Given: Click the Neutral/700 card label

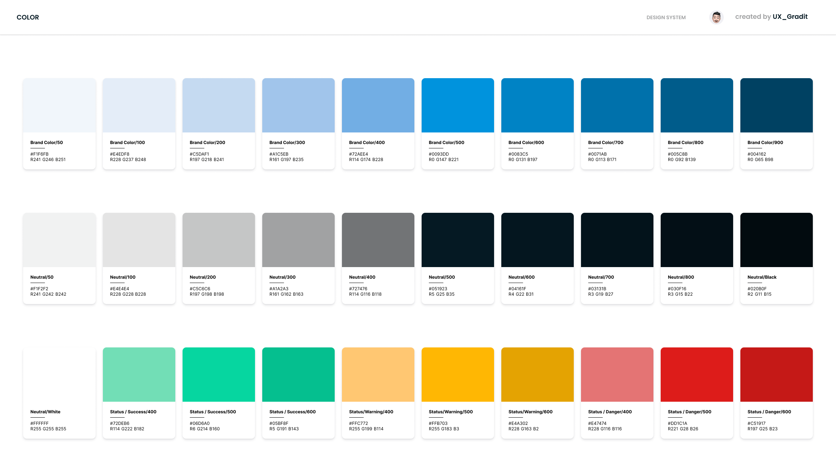Looking at the screenshot, I should [x=601, y=277].
